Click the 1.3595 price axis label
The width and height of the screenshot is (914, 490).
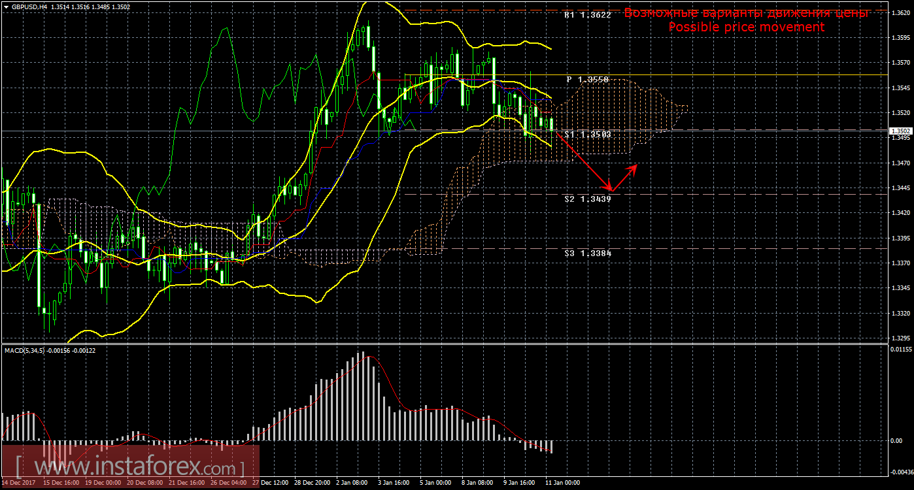(900, 38)
